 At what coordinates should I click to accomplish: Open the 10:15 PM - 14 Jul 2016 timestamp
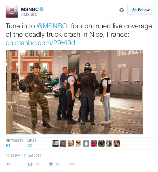(24, 156)
